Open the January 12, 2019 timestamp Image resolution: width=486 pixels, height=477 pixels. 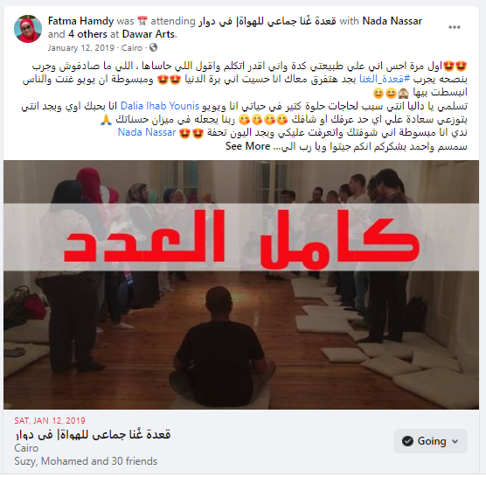pos(81,48)
